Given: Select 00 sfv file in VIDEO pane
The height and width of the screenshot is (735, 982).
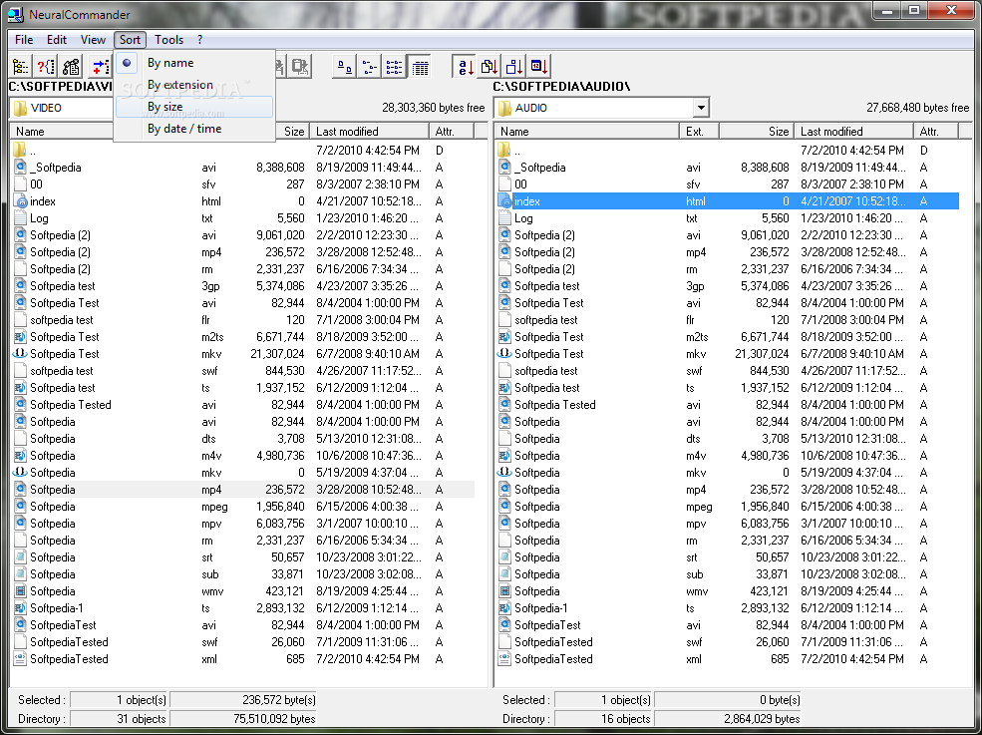Looking at the screenshot, I should point(242,184).
